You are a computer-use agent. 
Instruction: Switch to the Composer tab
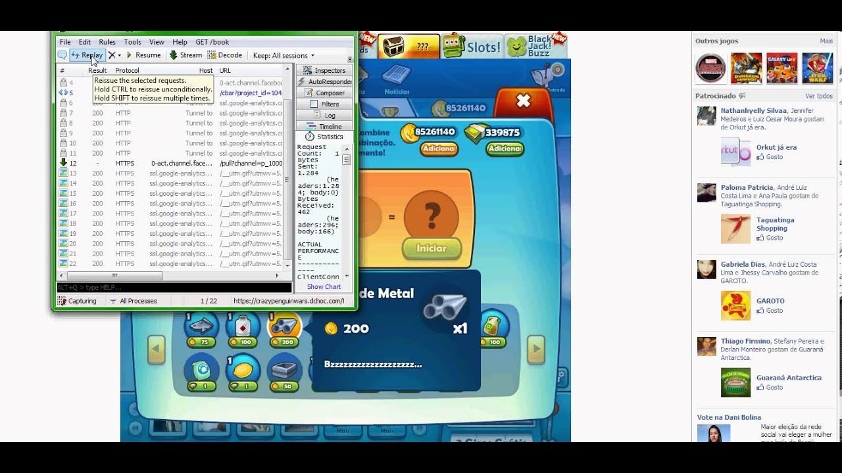pyautogui.click(x=324, y=93)
